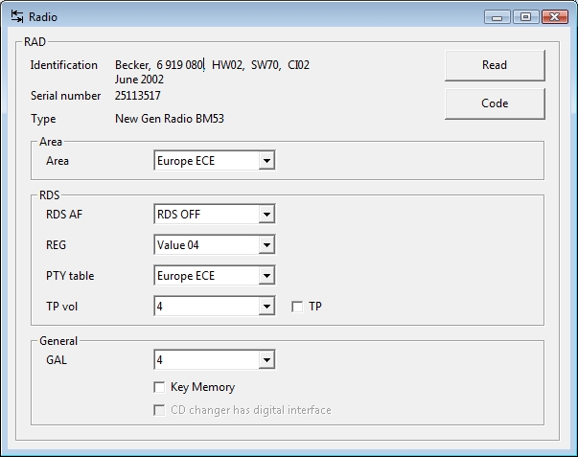Expand the GAL dropdown arrow
The height and width of the screenshot is (457, 578).
tap(266, 360)
